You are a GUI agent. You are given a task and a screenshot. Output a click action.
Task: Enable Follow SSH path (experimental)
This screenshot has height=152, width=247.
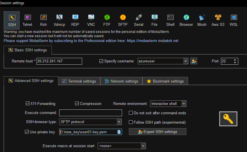coord(131,122)
